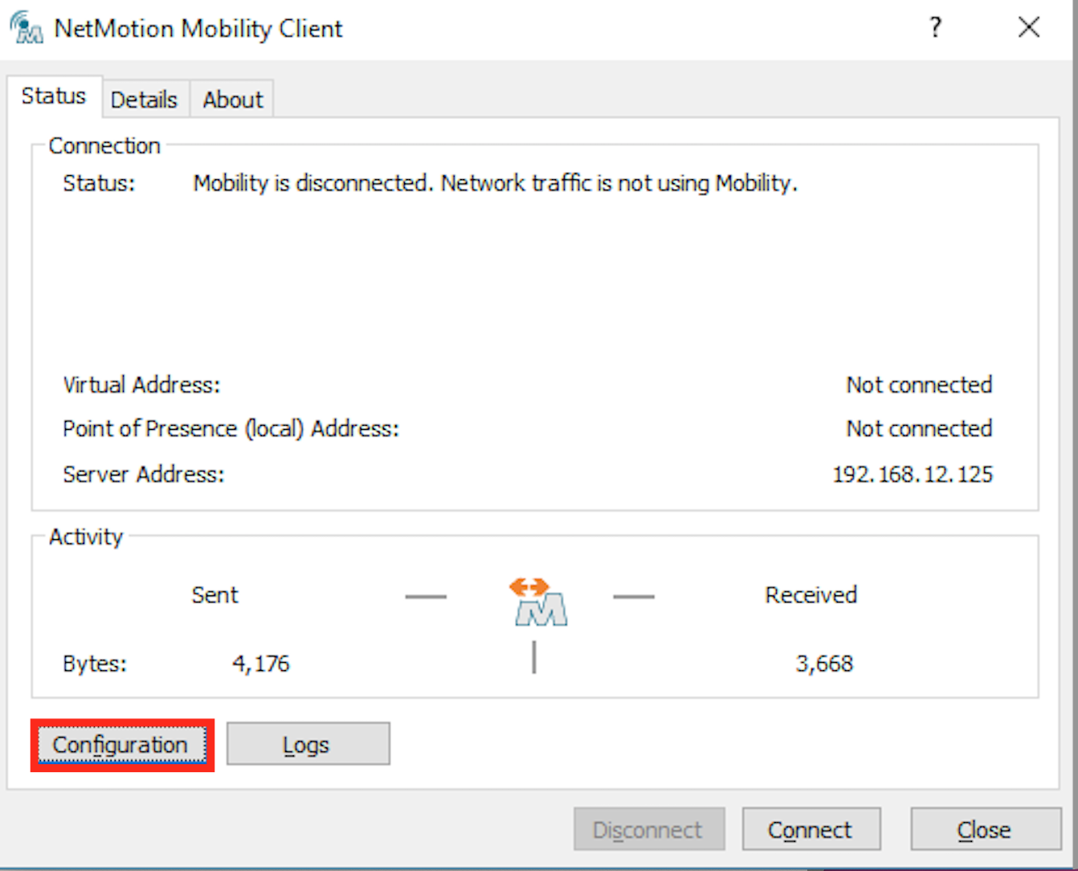1078x871 pixels.
Task: Open the Logs viewer
Action: click(x=307, y=745)
